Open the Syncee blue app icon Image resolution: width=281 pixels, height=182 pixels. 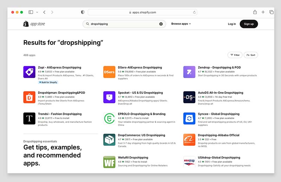[x=189, y=118]
